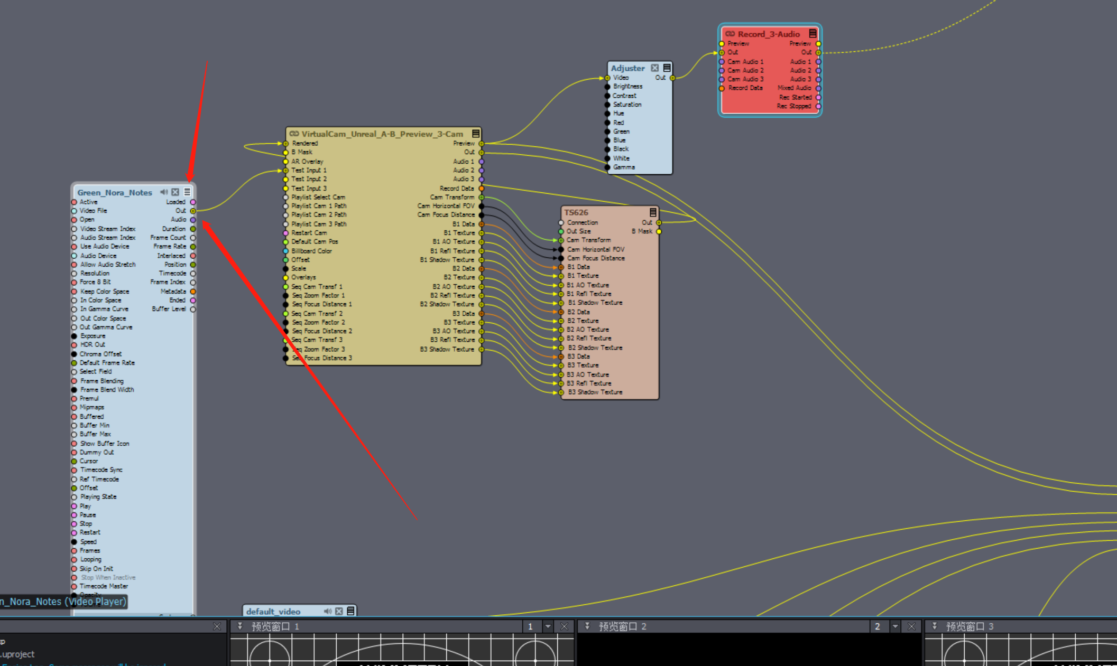The width and height of the screenshot is (1117, 666).
Task: Expand 预览窗口 3 panel options arrow
Action: [935, 626]
